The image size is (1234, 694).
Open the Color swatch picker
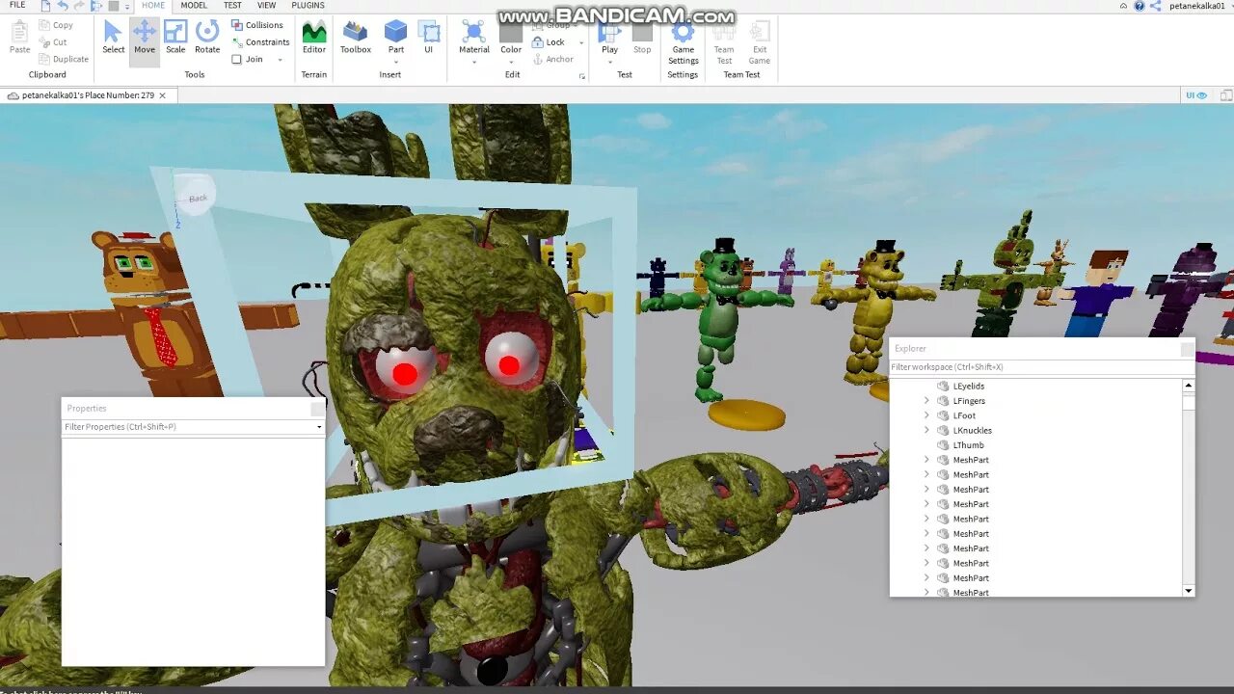point(511,33)
